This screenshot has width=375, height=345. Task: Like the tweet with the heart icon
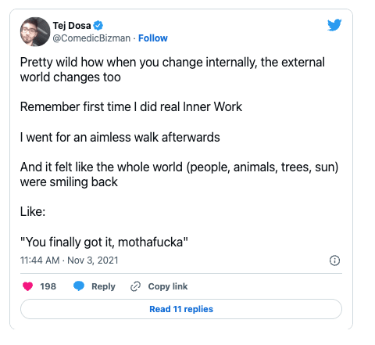click(27, 286)
